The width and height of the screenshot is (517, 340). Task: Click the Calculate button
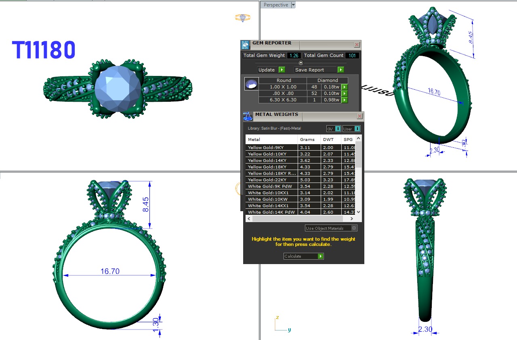coord(303,256)
